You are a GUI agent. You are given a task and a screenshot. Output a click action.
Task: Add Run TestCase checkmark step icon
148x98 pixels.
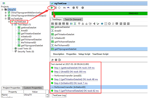[x=98, y=24]
